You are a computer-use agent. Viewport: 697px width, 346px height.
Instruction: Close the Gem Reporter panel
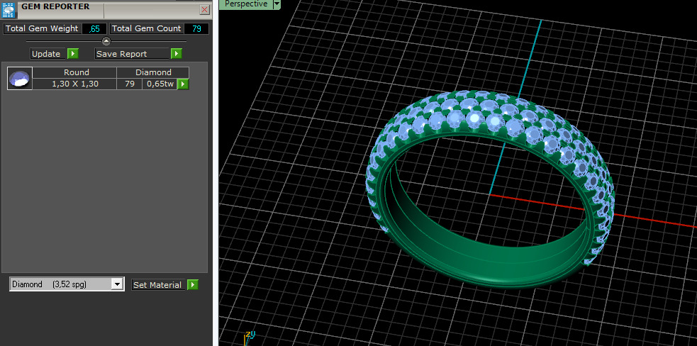click(204, 9)
